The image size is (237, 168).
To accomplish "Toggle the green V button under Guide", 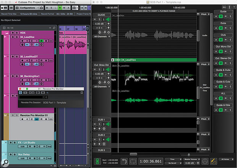I will click(x=221, y=16).
